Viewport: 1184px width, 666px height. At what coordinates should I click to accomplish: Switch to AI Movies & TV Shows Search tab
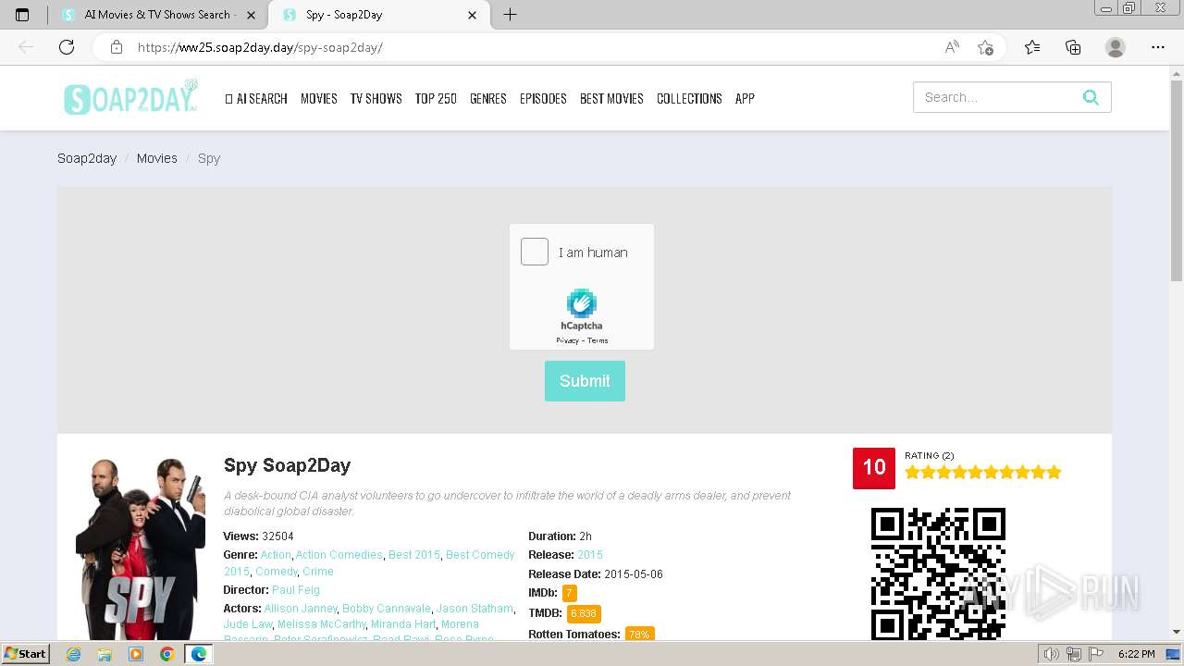159,15
